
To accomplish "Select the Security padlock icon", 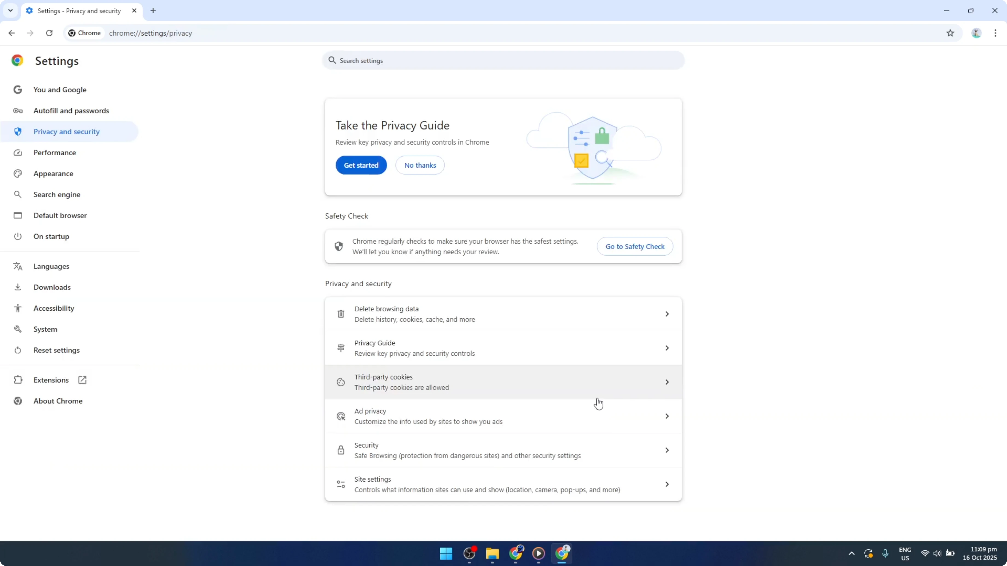I will pyautogui.click(x=340, y=450).
